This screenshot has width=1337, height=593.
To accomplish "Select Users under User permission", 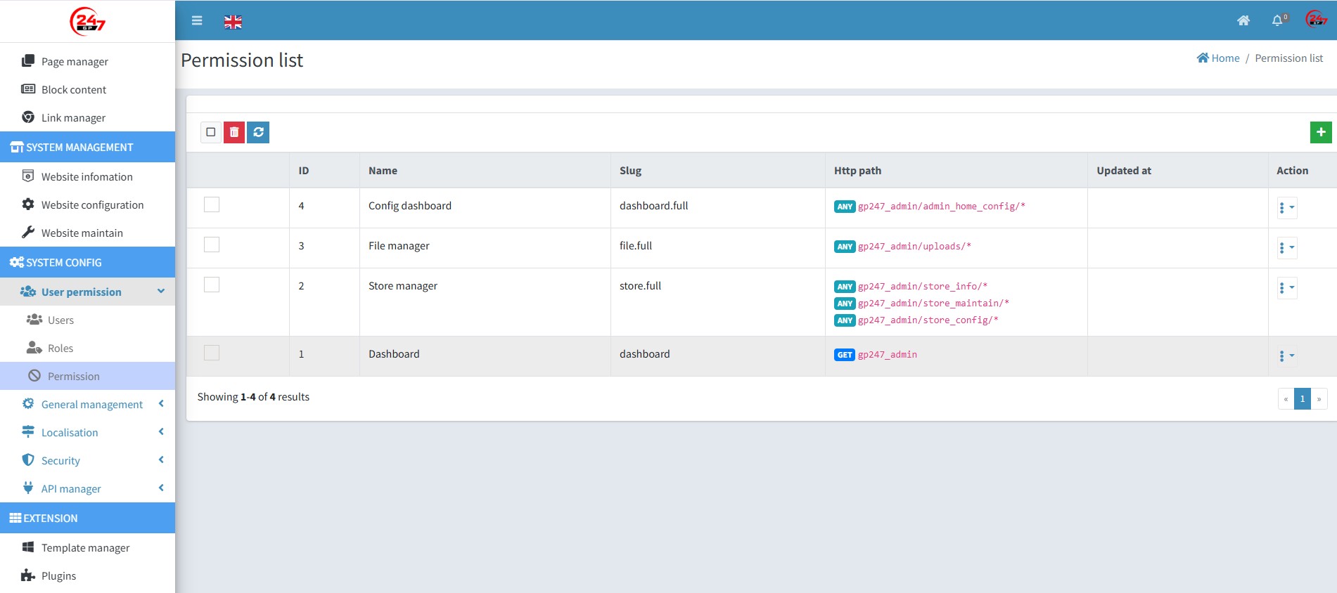I will point(87,320).
